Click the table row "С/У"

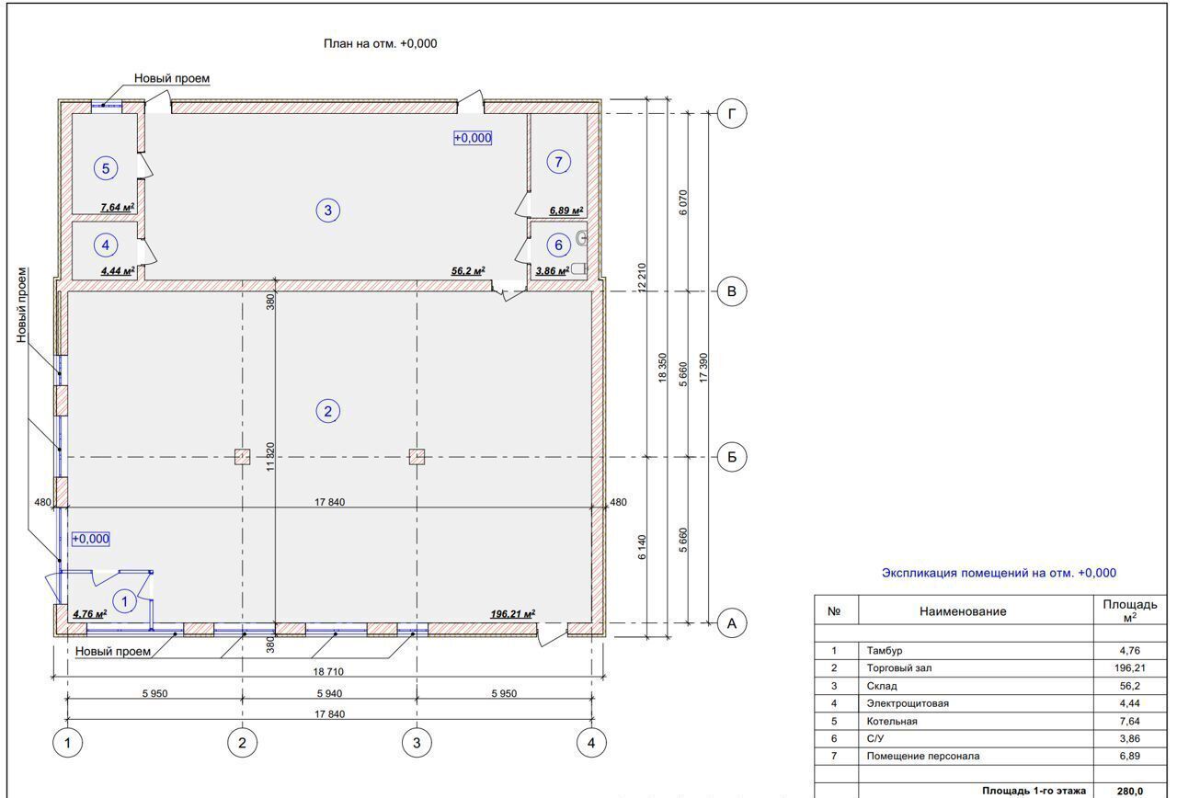click(x=990, y=738)
